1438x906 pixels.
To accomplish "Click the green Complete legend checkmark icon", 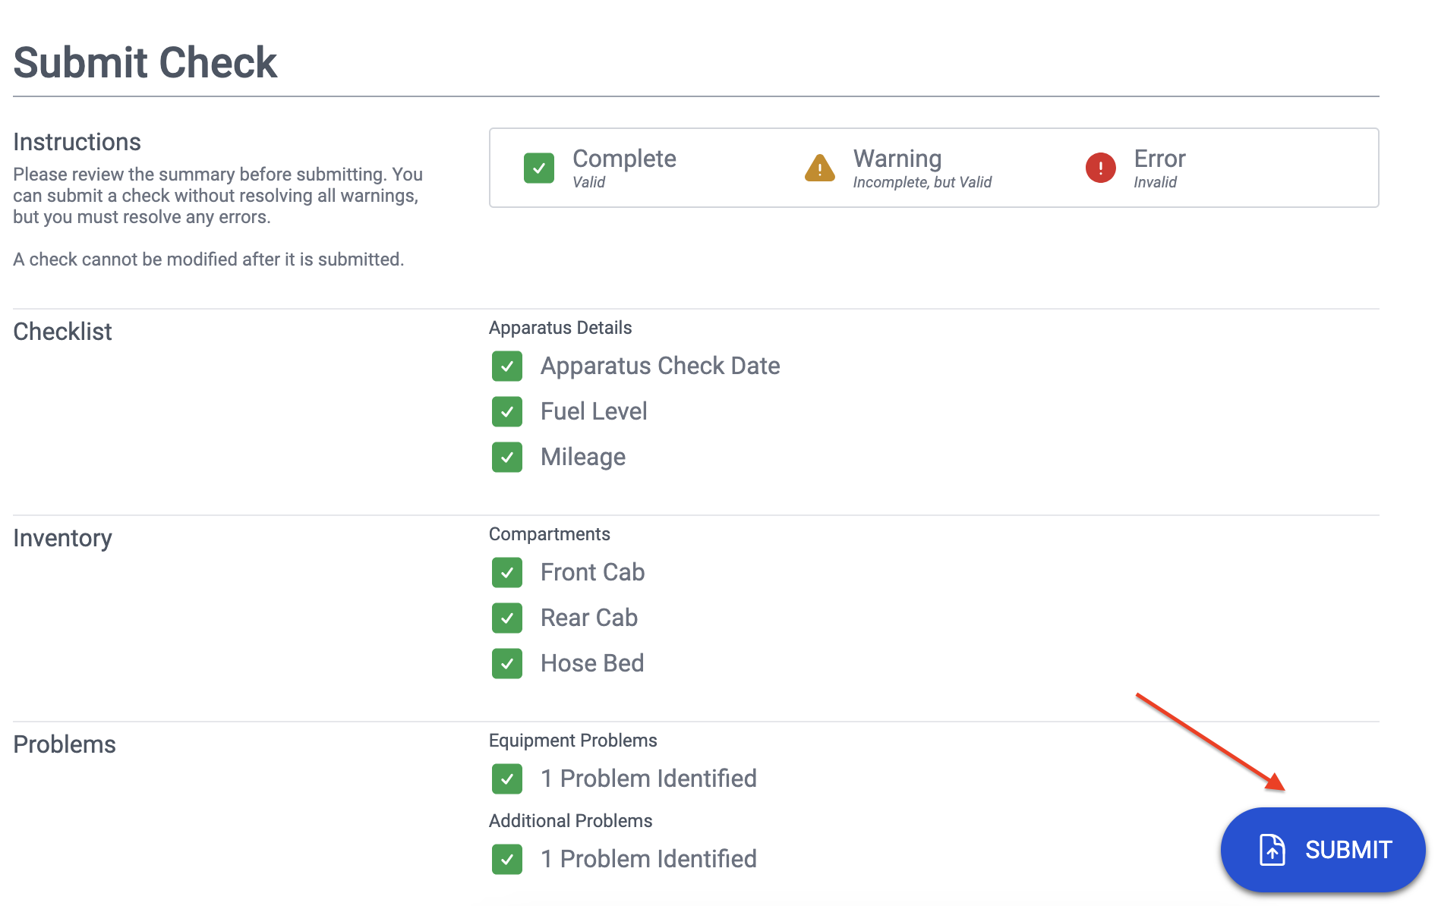I will coord(539,168).
